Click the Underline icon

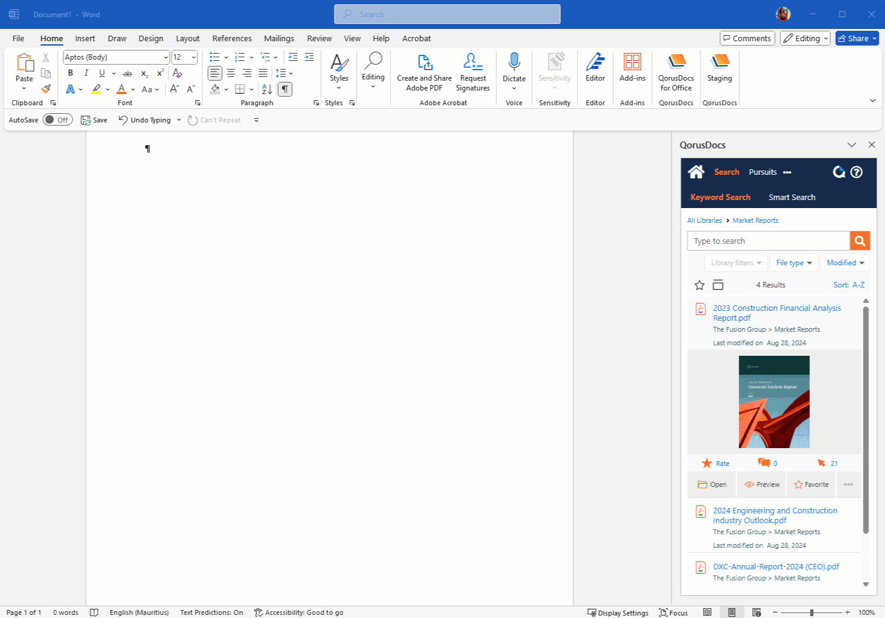102,73
